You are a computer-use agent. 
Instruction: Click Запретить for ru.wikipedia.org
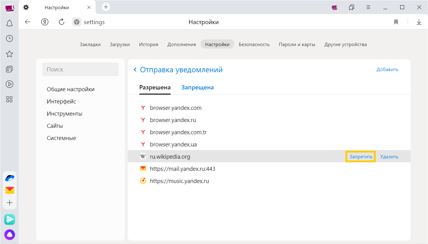point(361,157)
